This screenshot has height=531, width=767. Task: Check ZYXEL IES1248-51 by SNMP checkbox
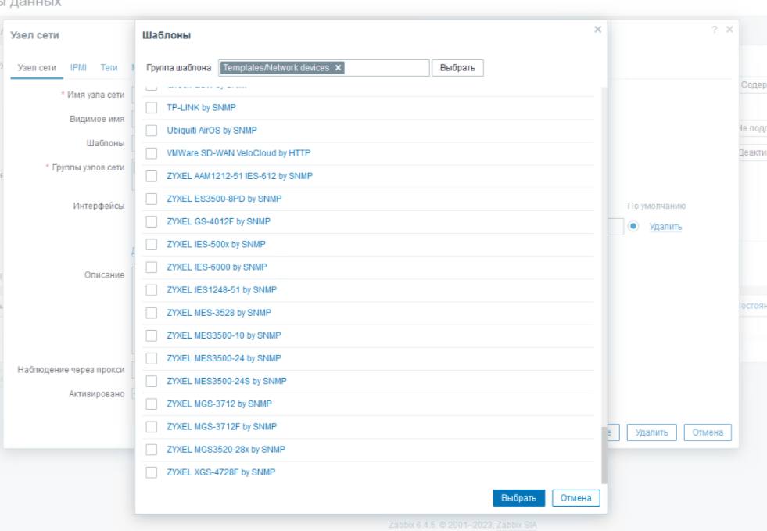click(152, 290)
